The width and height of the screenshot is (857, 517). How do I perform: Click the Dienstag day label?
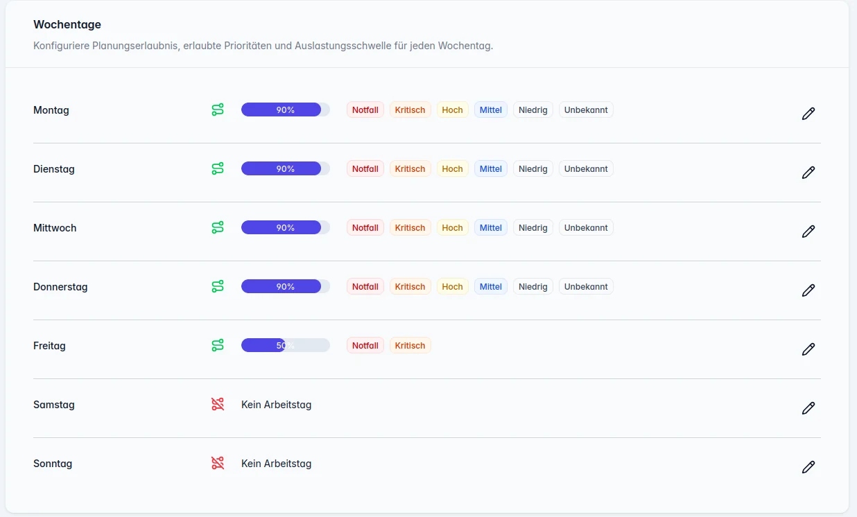[x=54, y=169]
